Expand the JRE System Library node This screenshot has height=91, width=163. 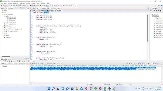(3, 30)
